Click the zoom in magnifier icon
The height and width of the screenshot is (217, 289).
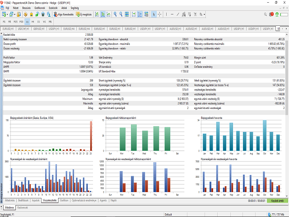115,14
